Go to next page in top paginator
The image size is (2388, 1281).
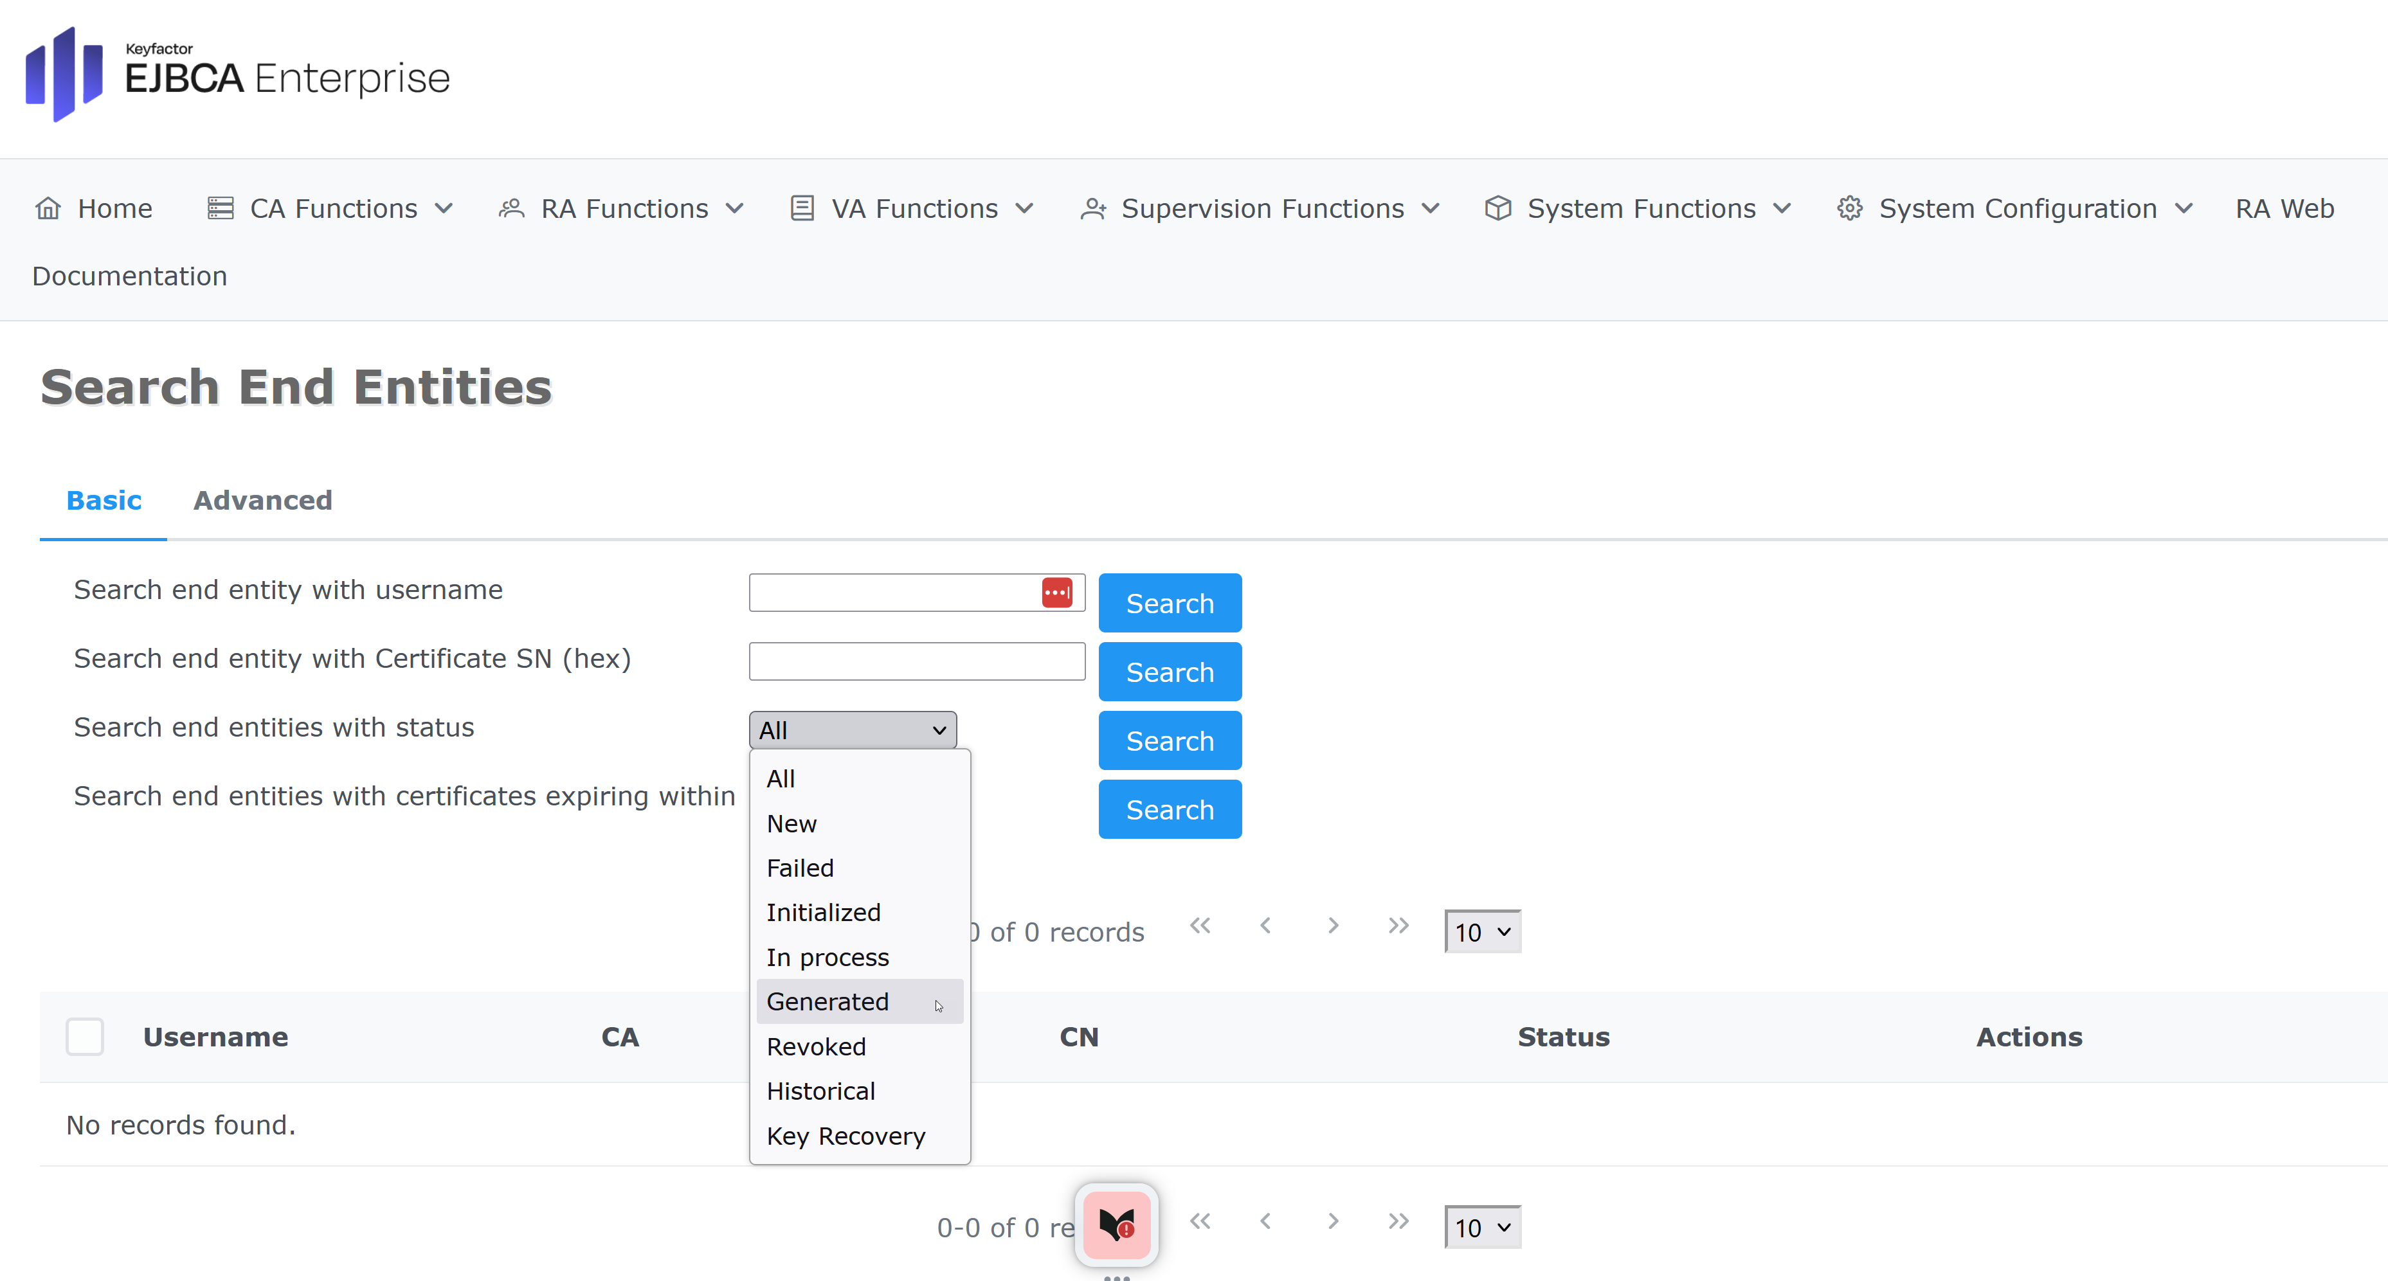click(x=1332, y=926)
